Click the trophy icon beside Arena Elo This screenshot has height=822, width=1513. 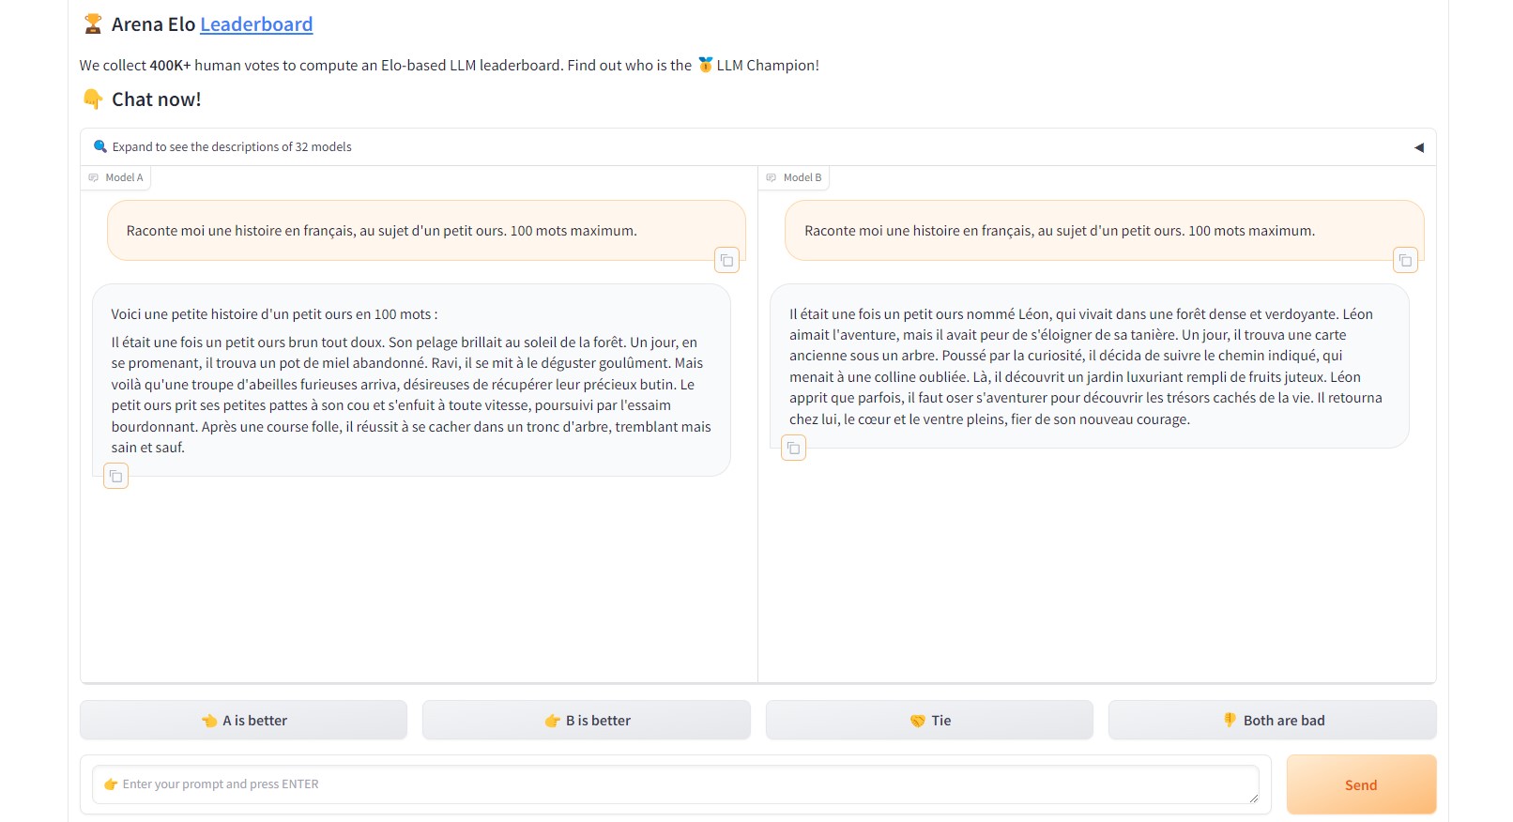click(x=92, y=24)
